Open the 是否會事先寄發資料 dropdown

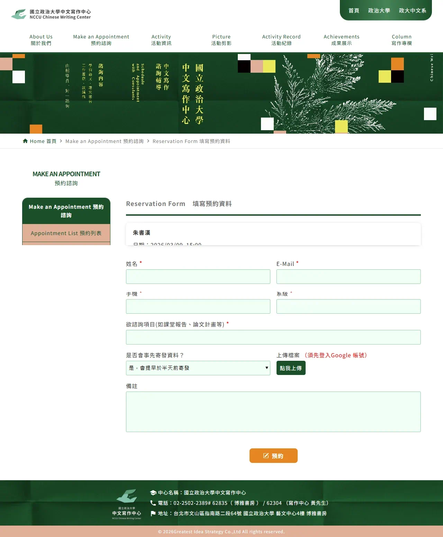point(198,368)
